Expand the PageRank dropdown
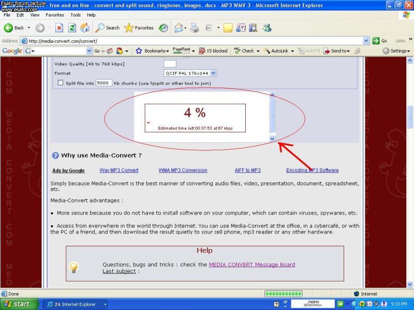Viewport: 414px width, 310px height. coord(193,51)
